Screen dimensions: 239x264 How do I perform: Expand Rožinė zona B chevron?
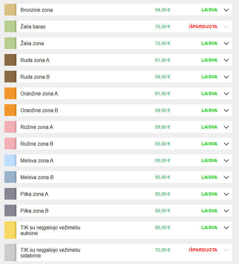coord(226,144)
